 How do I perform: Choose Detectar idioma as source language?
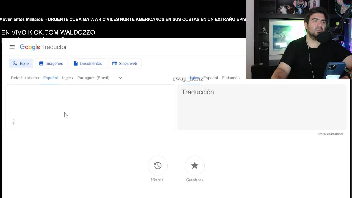click(x=25, y=78)
